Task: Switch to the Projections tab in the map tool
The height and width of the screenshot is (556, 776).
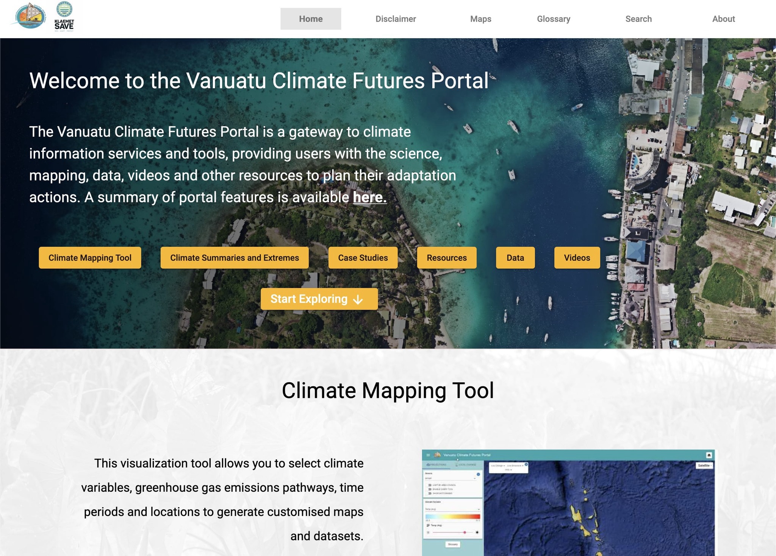Action: 436,465
